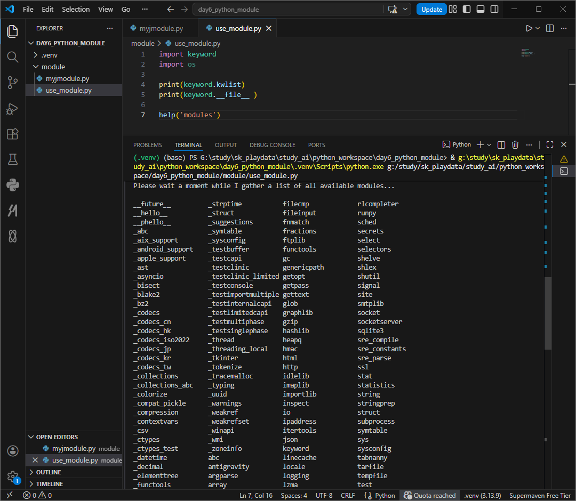Open the new terminal launch profile dropdown
Screen dimensions: 576x501
point(489,144)
